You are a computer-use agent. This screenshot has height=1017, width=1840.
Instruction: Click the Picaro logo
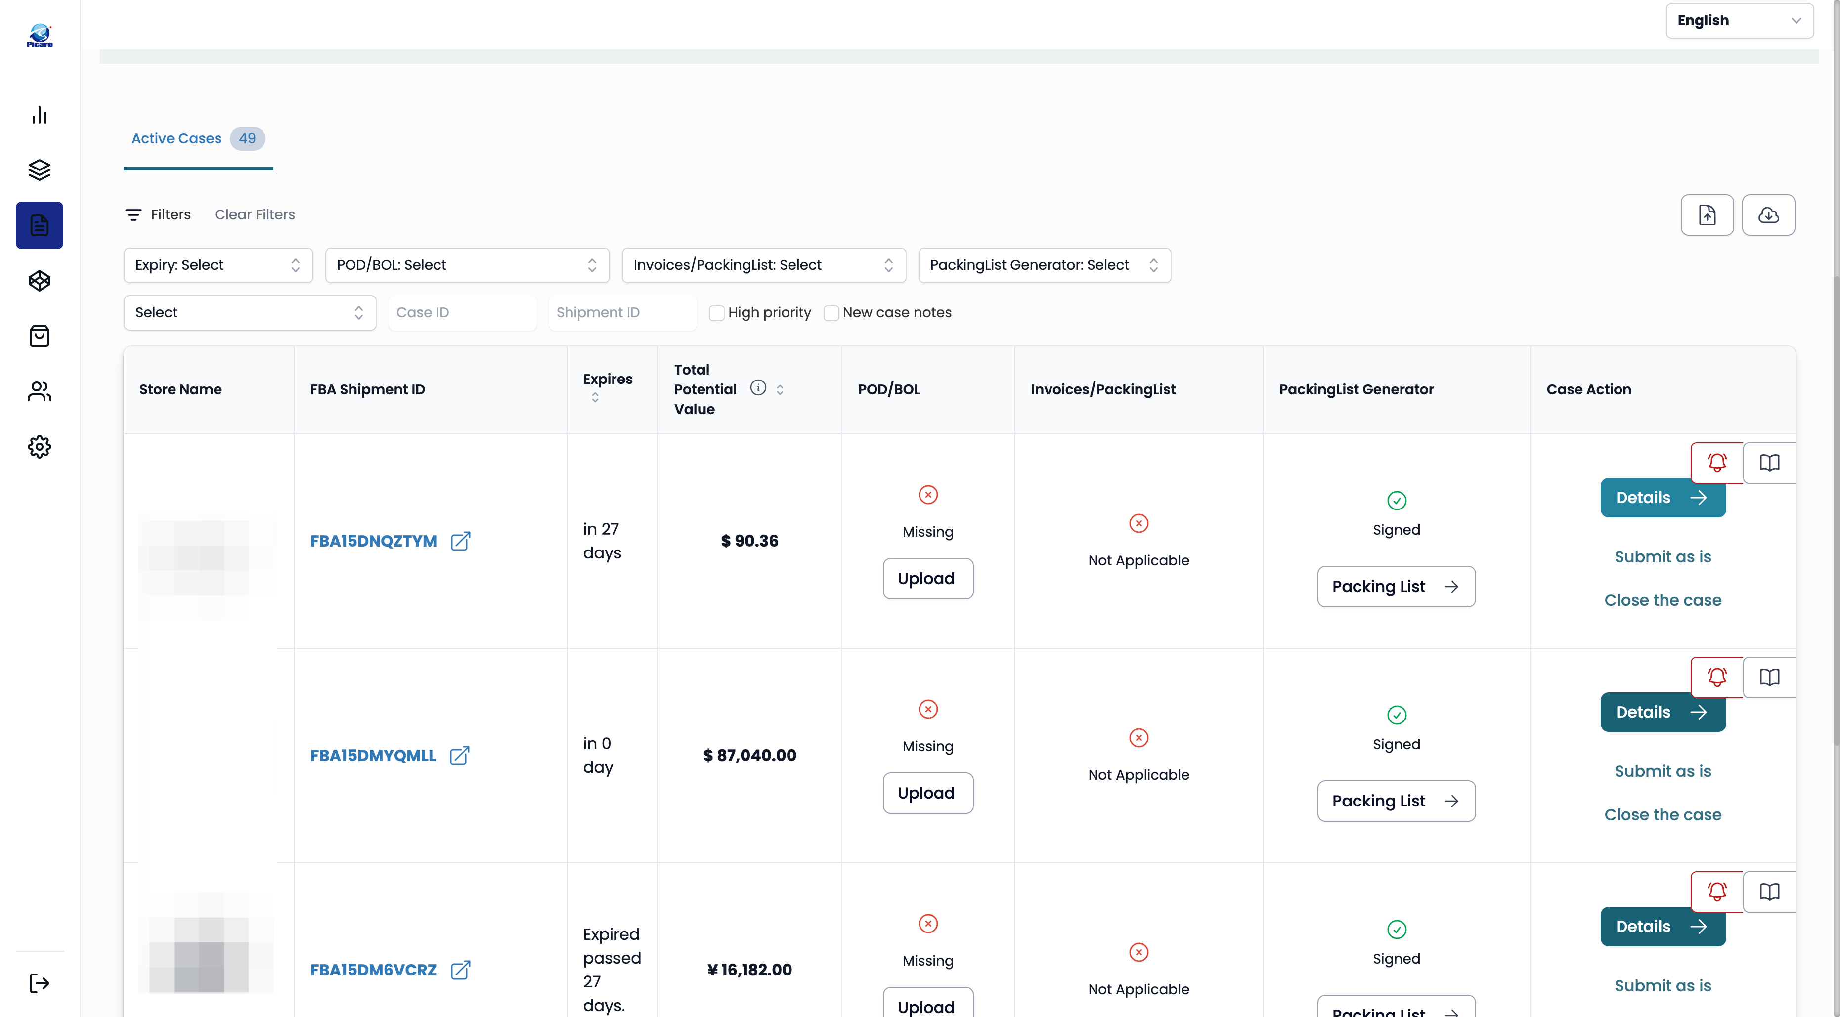[39, 35]
